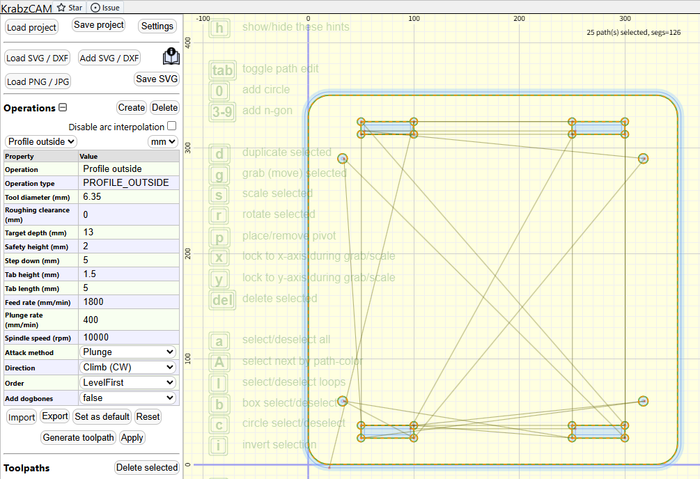Click the 'c' circle select key icon
The width and height of the screenshot is (700, 479).
(x=219, y=425)
